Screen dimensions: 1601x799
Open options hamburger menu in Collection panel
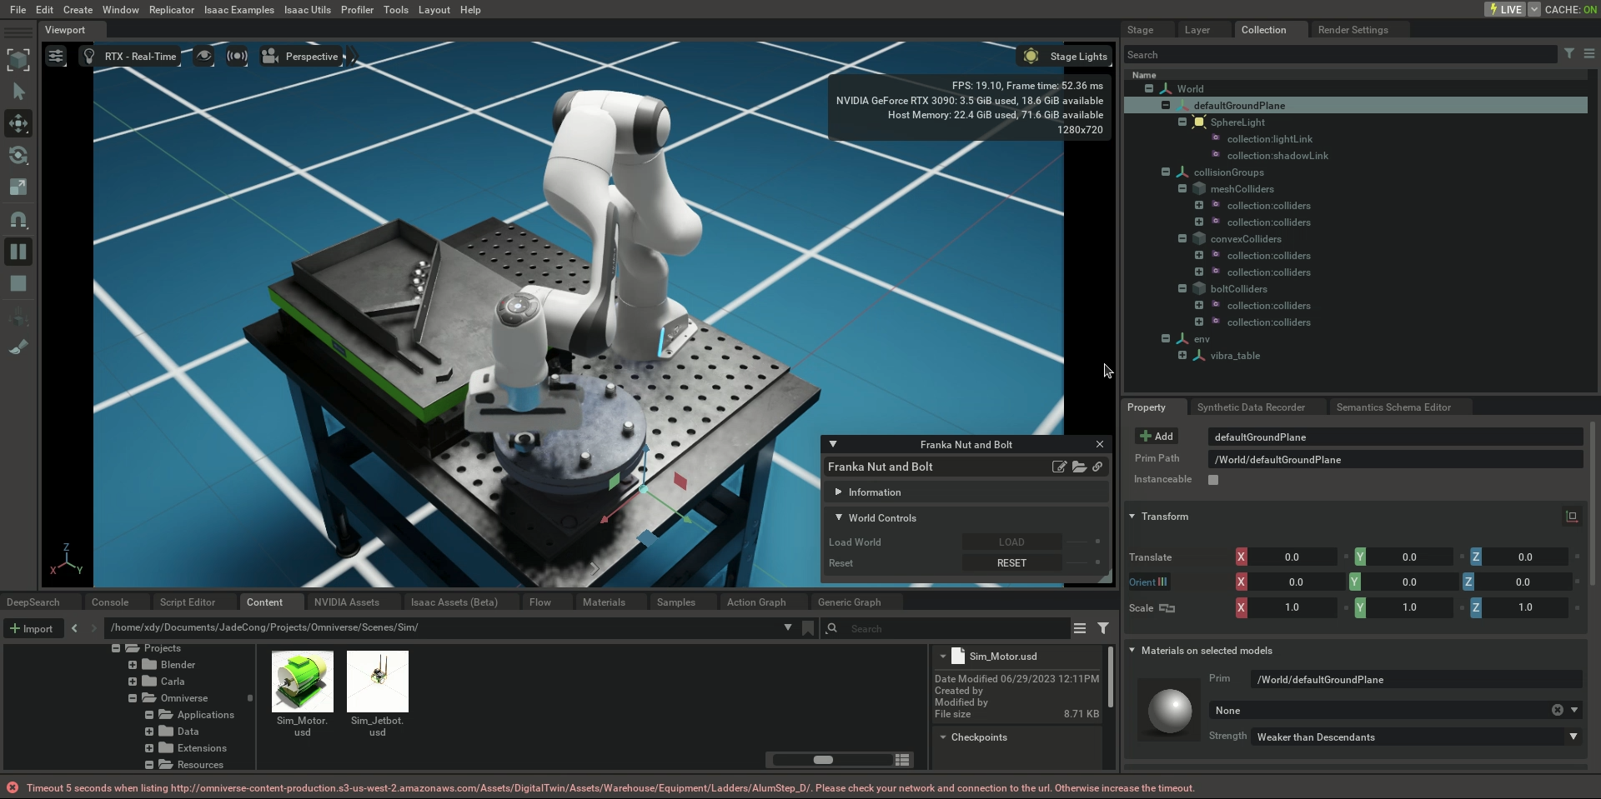coord(1588,53)
